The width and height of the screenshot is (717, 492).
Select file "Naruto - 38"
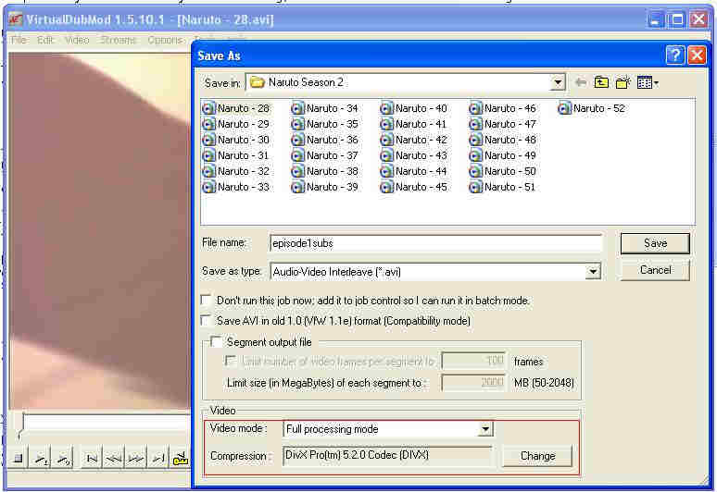click(324, 171)
